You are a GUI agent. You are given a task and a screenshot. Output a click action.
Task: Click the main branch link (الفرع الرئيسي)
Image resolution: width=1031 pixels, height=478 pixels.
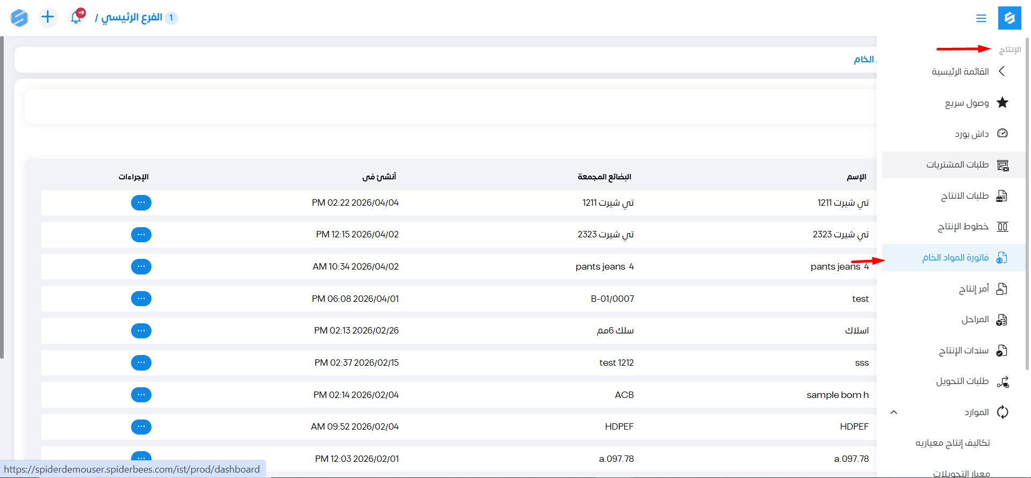[132, 18]
